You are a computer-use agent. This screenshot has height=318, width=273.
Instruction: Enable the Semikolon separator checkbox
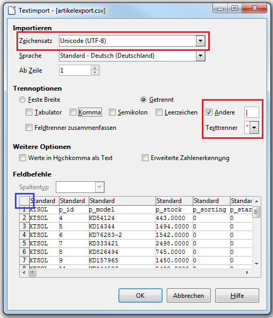pyautogui.click(x=112, y=112)
